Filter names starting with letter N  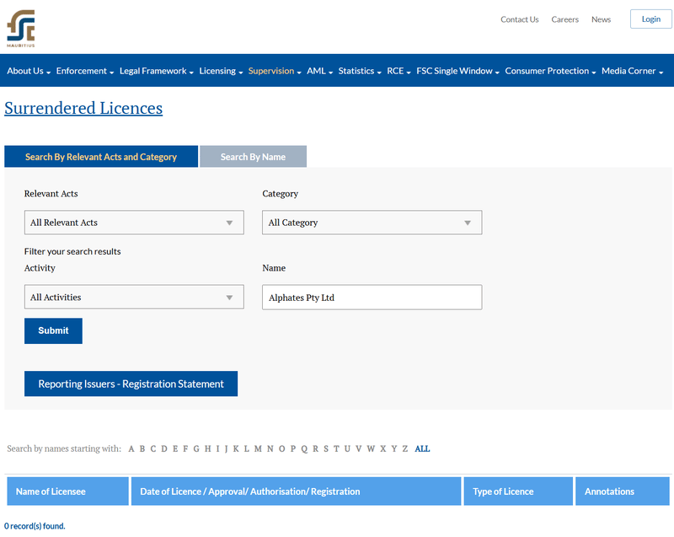tap(270, 448)
